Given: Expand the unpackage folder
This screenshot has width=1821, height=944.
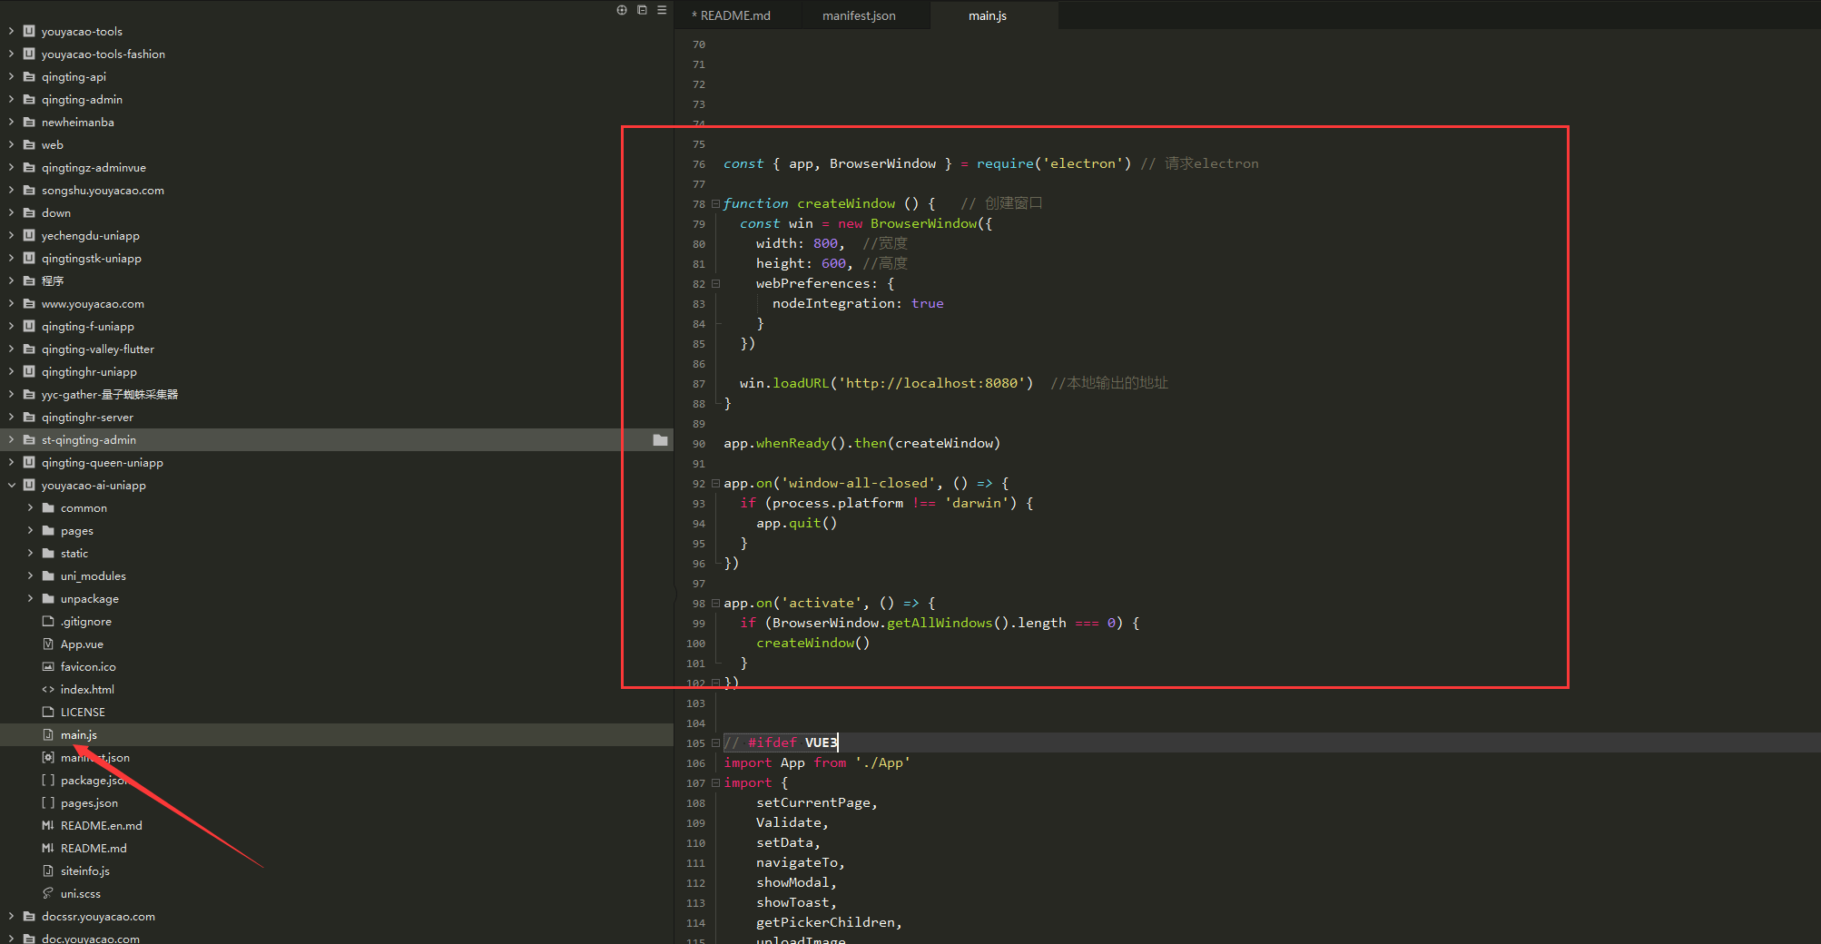Looking at the screenshot, I should (x=30, y=598).
